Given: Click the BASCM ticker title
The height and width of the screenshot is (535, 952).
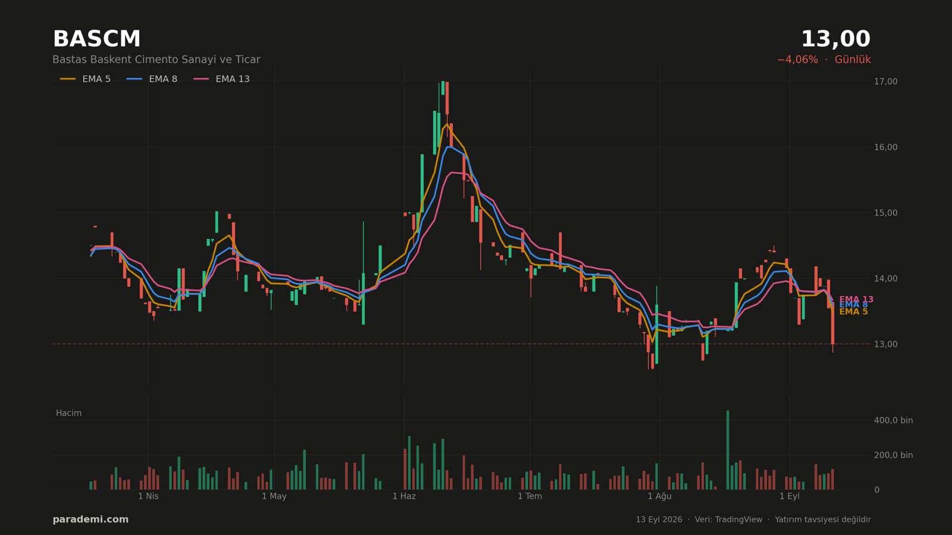Looking at the screenshot, I should click(x=96, y=40).
